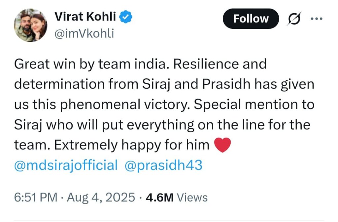The width and height of the screenshot is (338, 222).
Task: Visit the @prasidh43 mentioned profile
Action: (163, 165)
